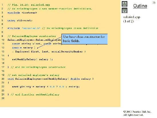
Task: Select the salaried.cpp file label
Action: coord(132,17)
